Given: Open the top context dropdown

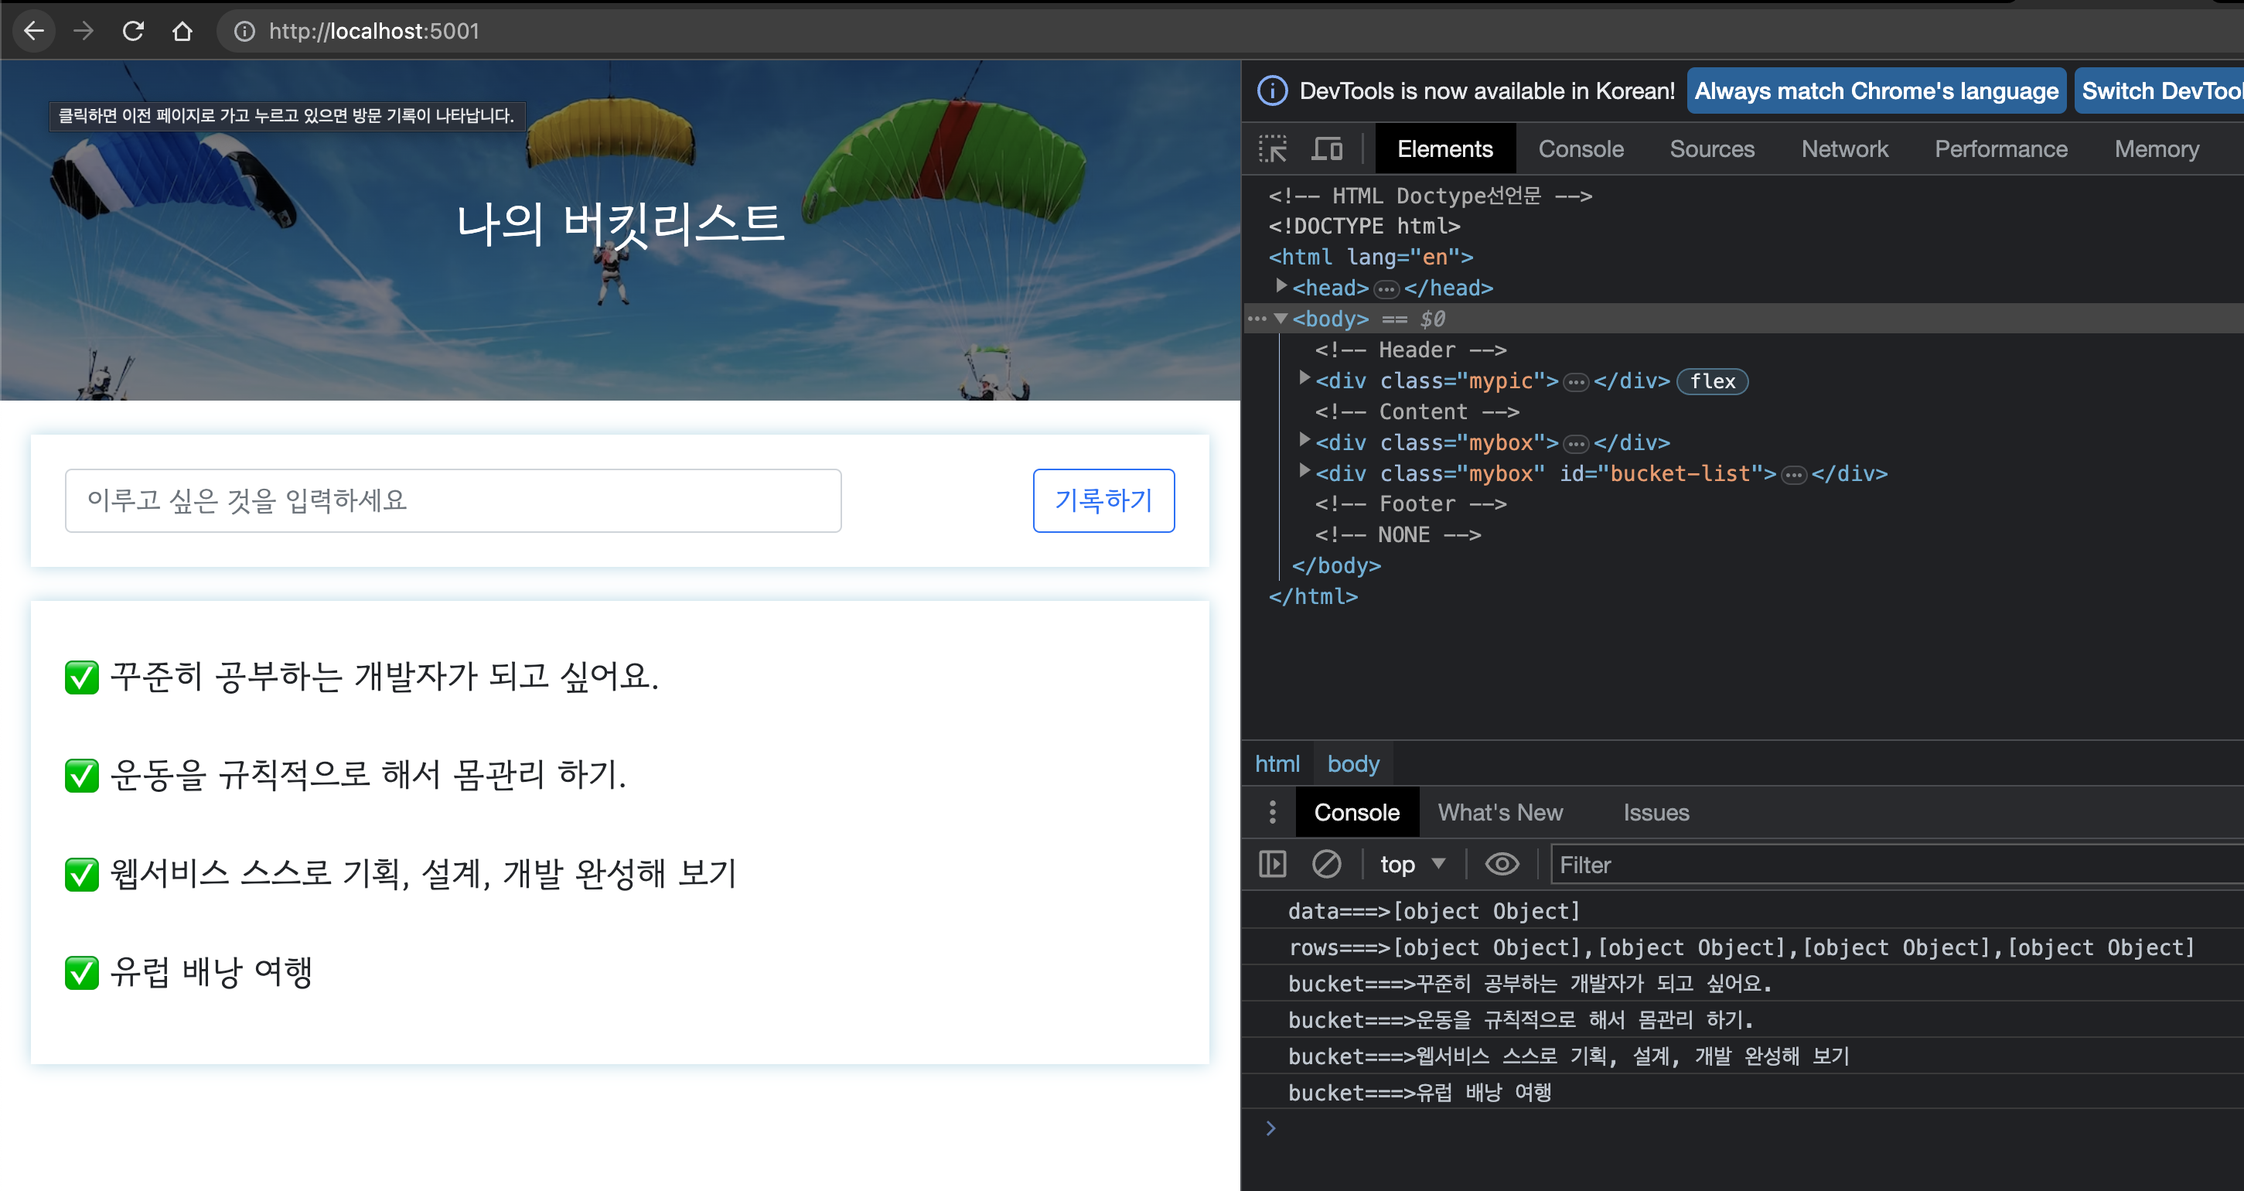Looking at the screenshot, I should click(x=1412, y=865).
